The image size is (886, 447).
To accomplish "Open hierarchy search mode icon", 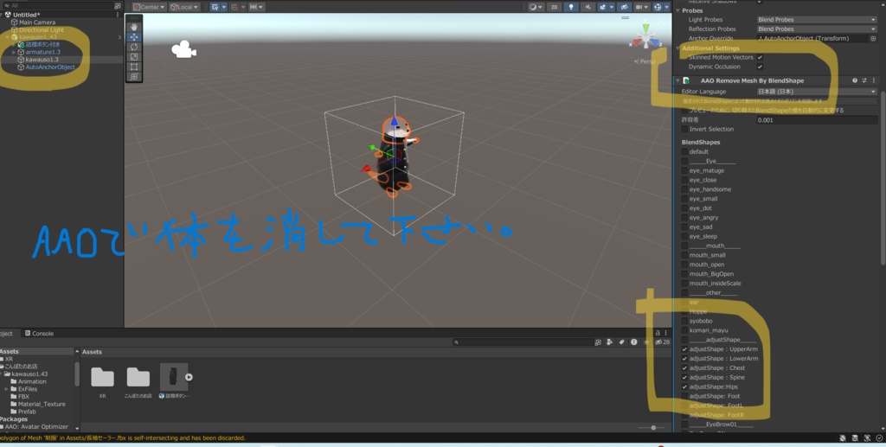I will click(117, 6).
